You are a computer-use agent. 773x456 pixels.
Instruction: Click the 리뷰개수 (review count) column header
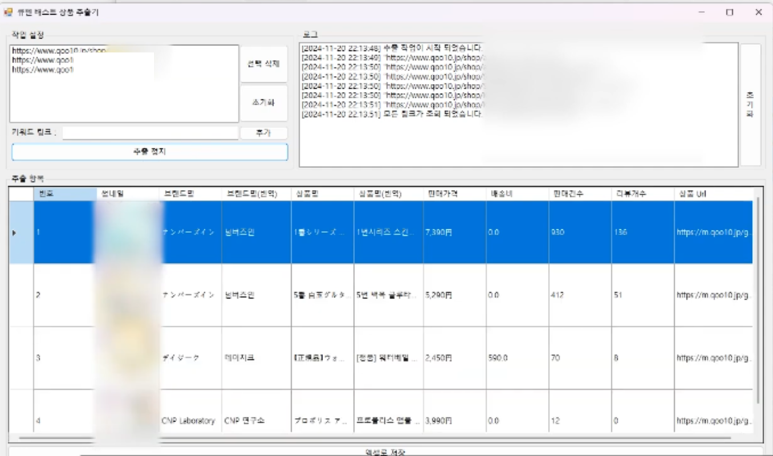pyautogui.click(x=642, y=194)
